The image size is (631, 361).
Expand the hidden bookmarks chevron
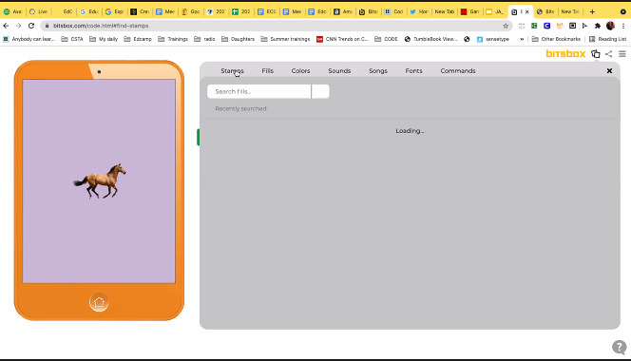[522, 39]
